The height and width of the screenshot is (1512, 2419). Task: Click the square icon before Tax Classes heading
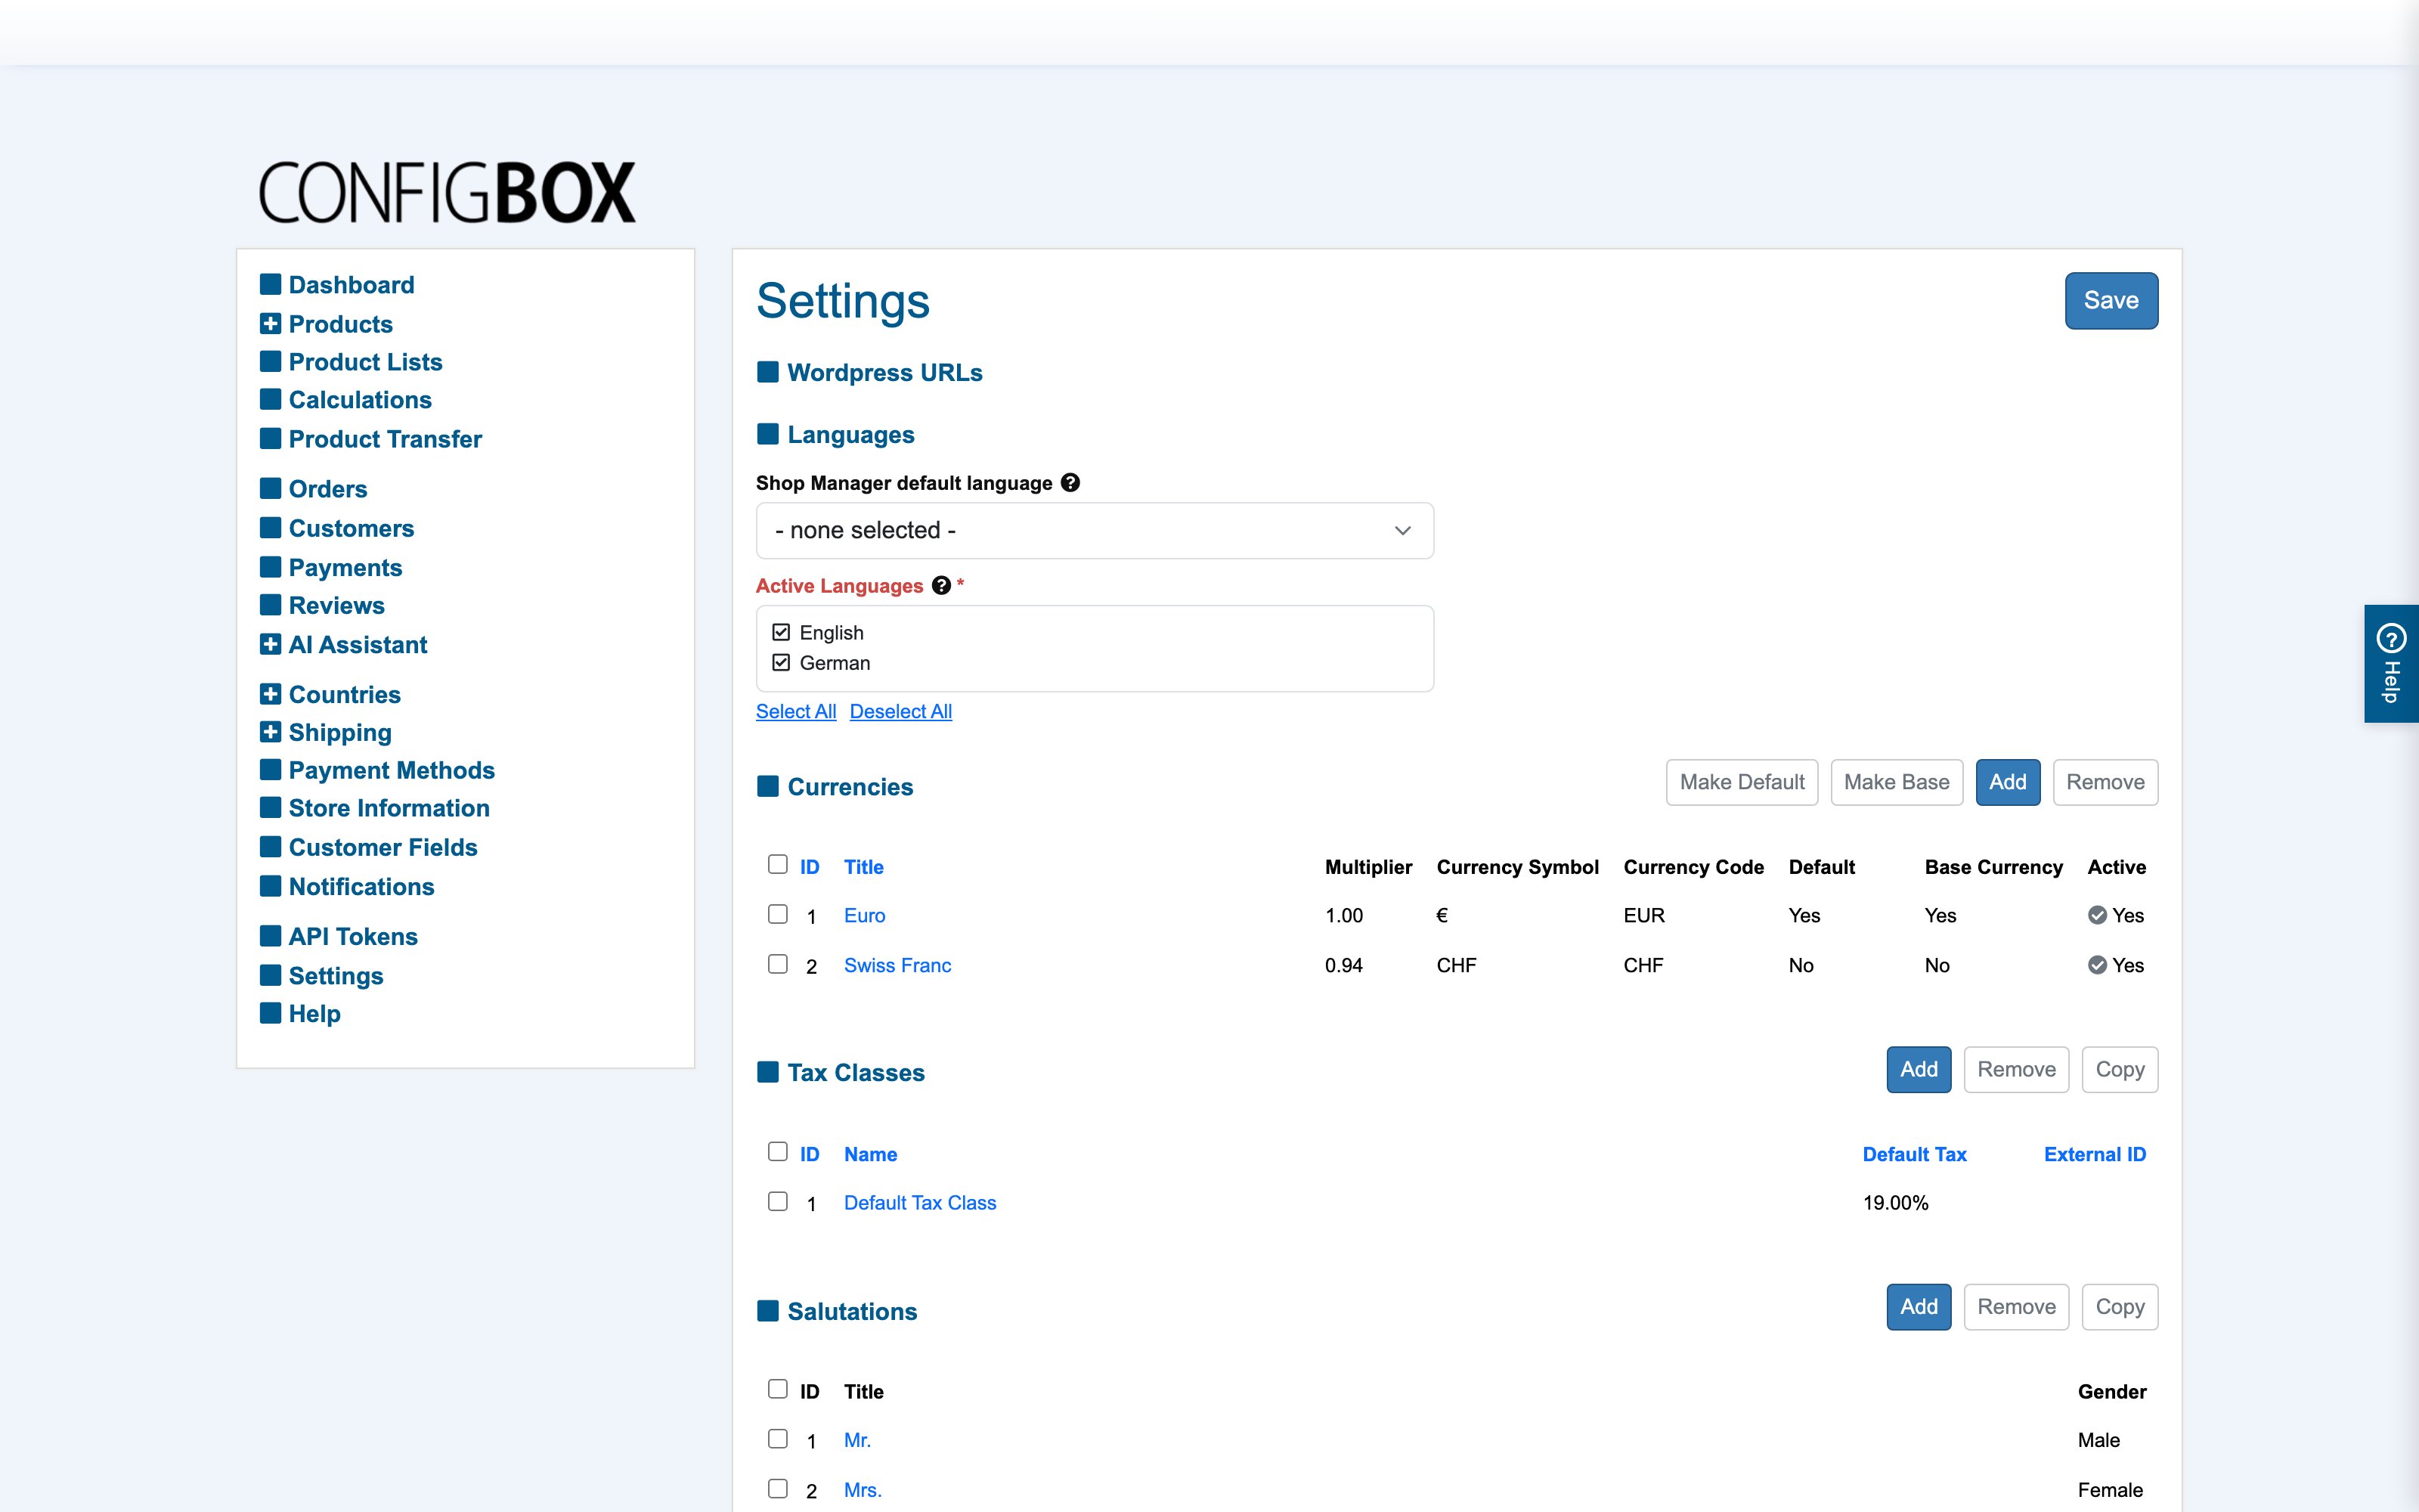[x=768, y=1072]
